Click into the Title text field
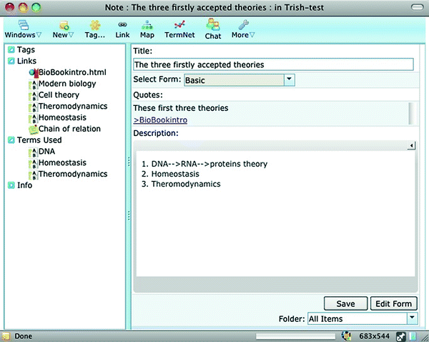The height and width of the screenshot is (342, 429). [x=273, y=64]
